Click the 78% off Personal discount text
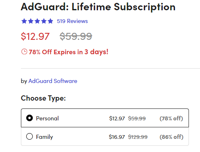 (x=171, y=118)
